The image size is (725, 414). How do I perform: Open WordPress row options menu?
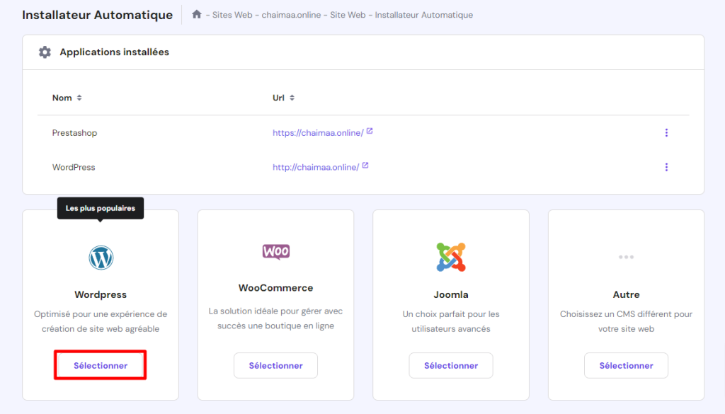tap(666, 167)
